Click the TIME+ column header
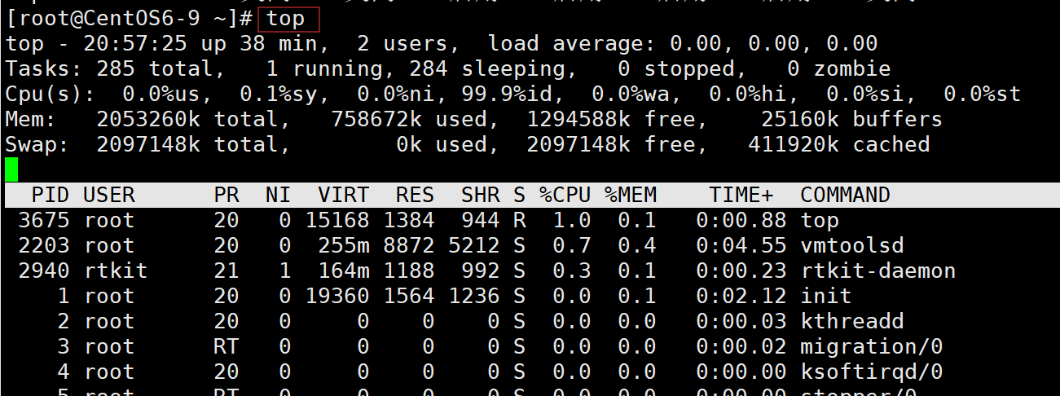 pyautogui.click(x=741, y=196)
